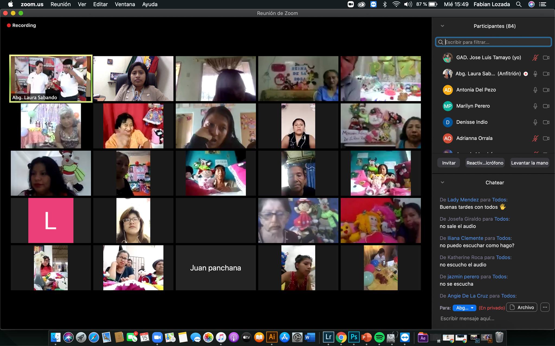Open the Reunión menu
555x346 pixels.
[x=60, y=4]
